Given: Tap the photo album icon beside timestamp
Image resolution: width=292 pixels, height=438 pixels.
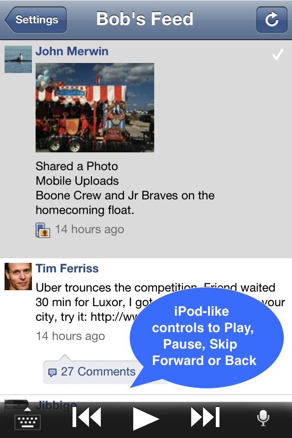Looking at the screenshot, I should tap(43, 230).
